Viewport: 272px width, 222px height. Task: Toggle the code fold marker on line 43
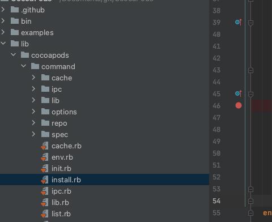tap(250, 70)
